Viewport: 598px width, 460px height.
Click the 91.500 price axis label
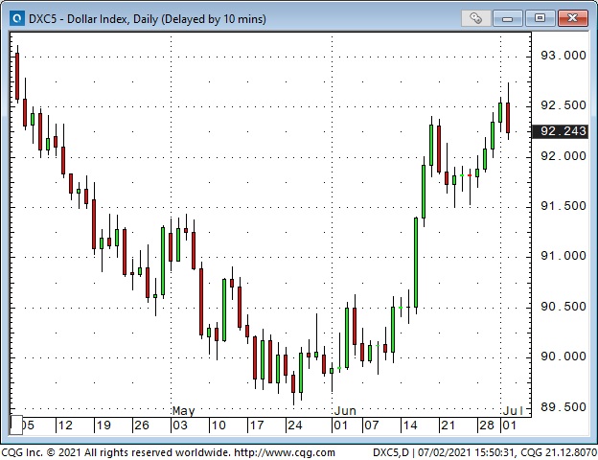click(563, 206)
